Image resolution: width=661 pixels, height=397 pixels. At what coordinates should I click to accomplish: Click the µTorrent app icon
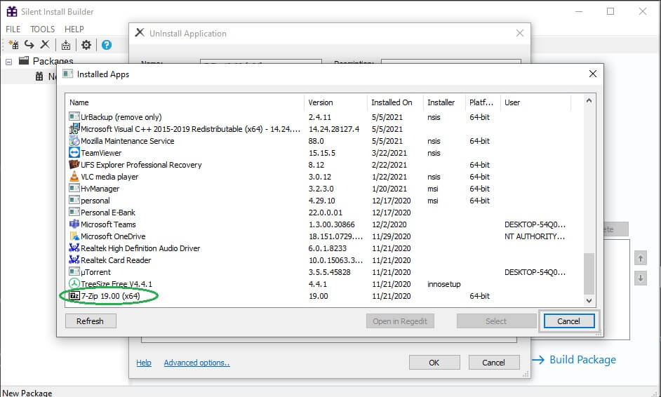(x=74, y=271)
